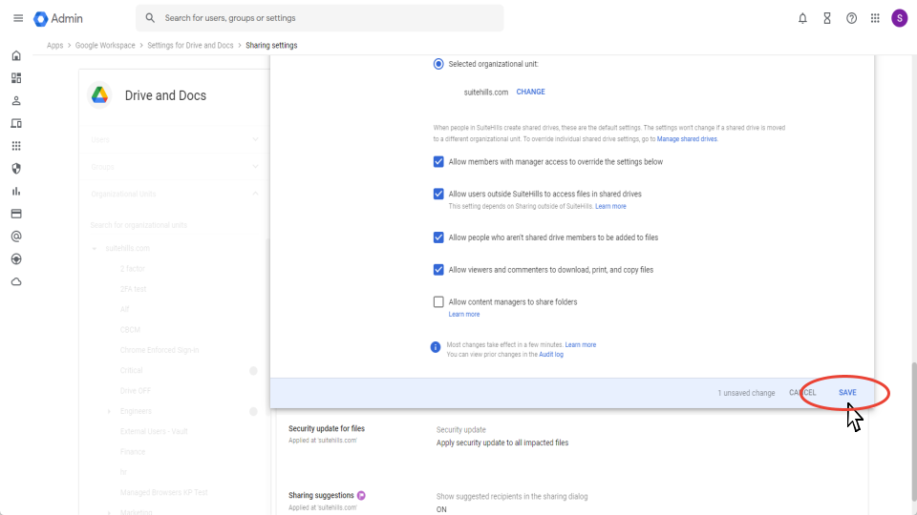Open Reporting bar chart sidebar icon
This screenshot has height=515, width=917.
click(x=16, y=191)
